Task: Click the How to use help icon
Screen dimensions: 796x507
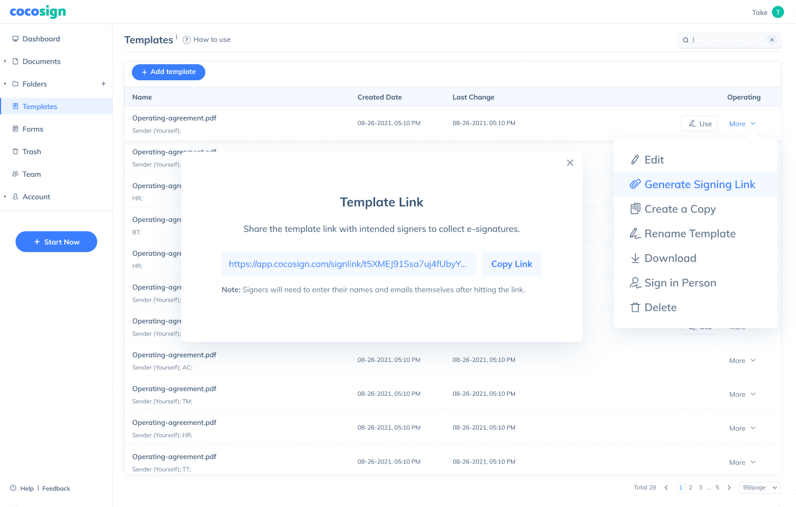Action: [x=186, y=40]
